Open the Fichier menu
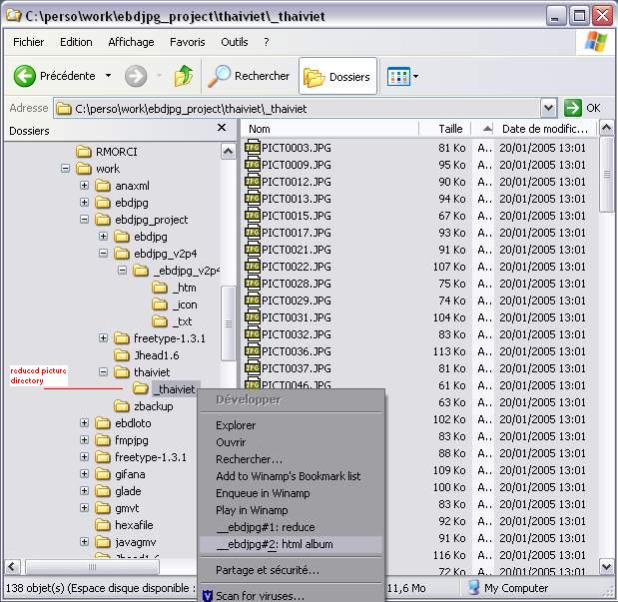The height and width of the screenshot is (602, 618). point(28,42)
